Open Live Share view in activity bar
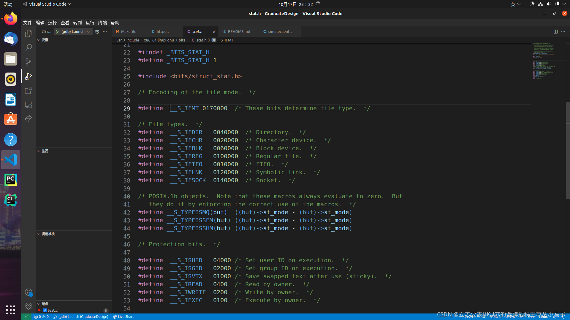The width and height of the screenshot is (570, 320). (28, 119)
